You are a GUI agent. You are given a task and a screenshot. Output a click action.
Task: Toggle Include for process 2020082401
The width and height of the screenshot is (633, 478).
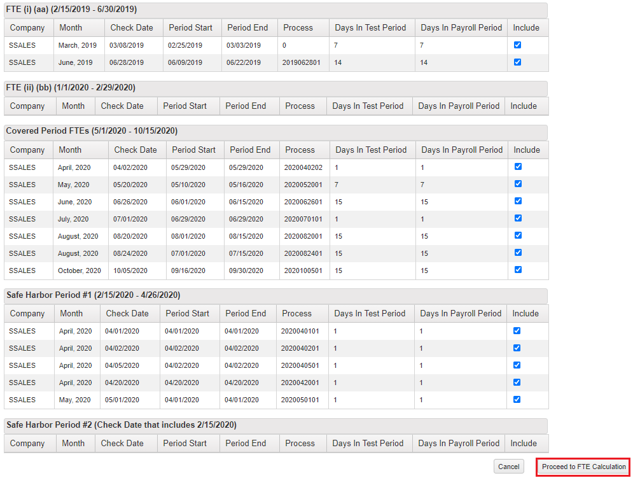pos(518,253)
